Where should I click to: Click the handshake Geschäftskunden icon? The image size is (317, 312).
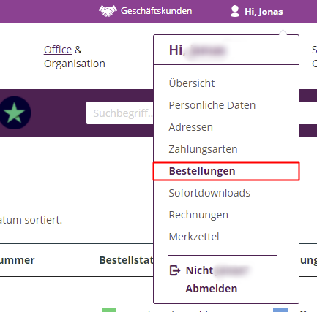coord(108,11)
